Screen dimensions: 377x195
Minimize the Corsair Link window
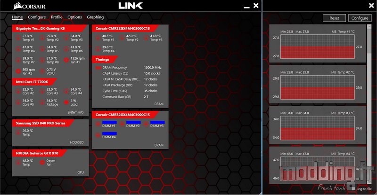pyautogui.click(x=246, y=8)
